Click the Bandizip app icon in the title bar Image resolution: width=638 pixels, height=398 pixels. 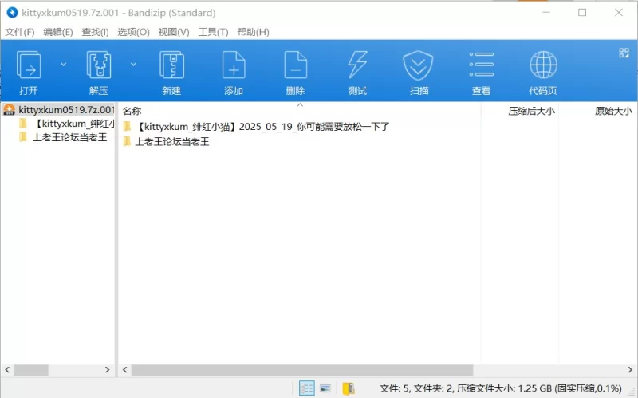pyautogui.click(x=12, y=13)
